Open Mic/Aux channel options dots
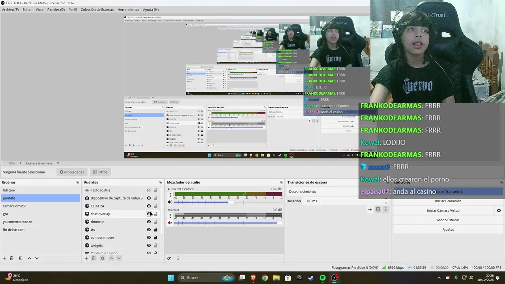The width and height of the screenshot is (505, 284). 170,215
